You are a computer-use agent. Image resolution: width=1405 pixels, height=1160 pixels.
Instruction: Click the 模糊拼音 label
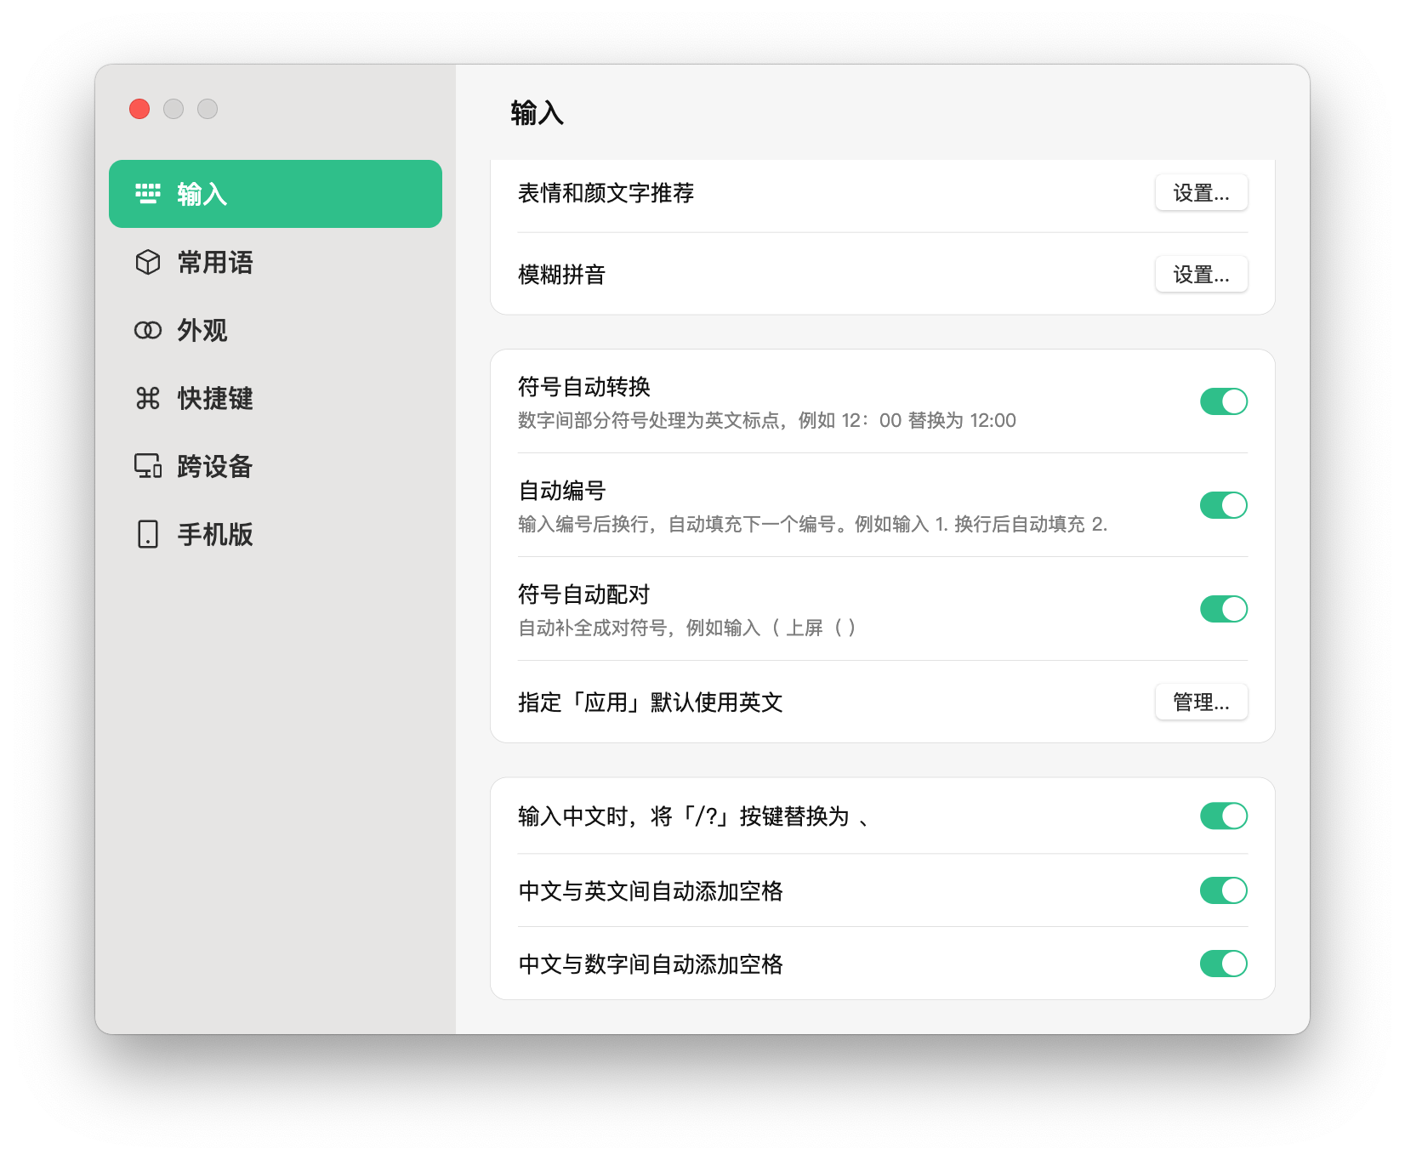561,275
